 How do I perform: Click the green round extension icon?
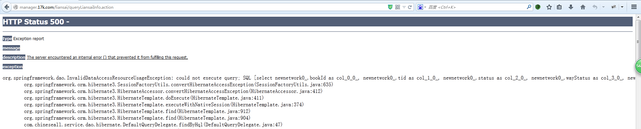538,7
